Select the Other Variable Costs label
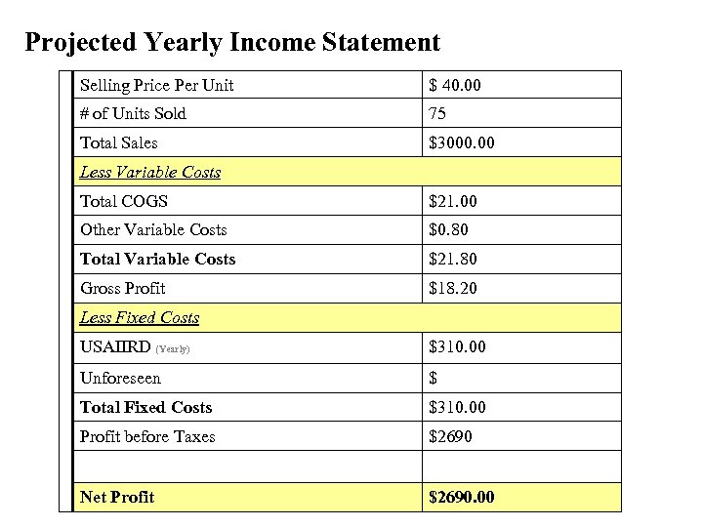 pos(153,230)
